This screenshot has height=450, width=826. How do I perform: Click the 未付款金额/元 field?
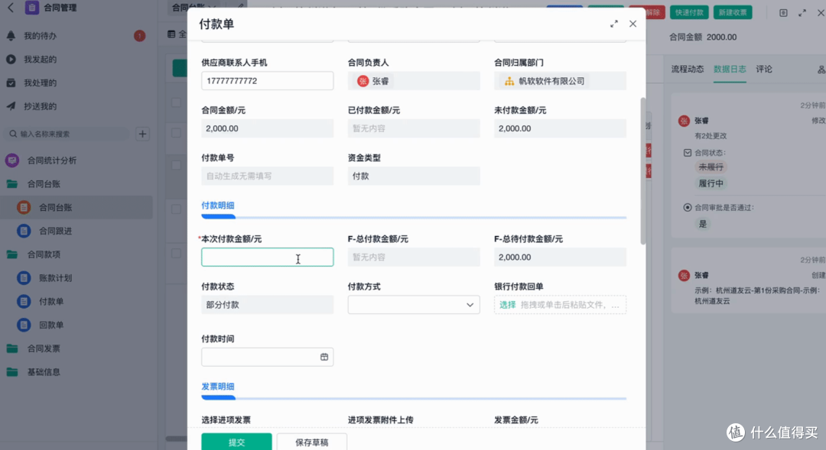point(560,128)
